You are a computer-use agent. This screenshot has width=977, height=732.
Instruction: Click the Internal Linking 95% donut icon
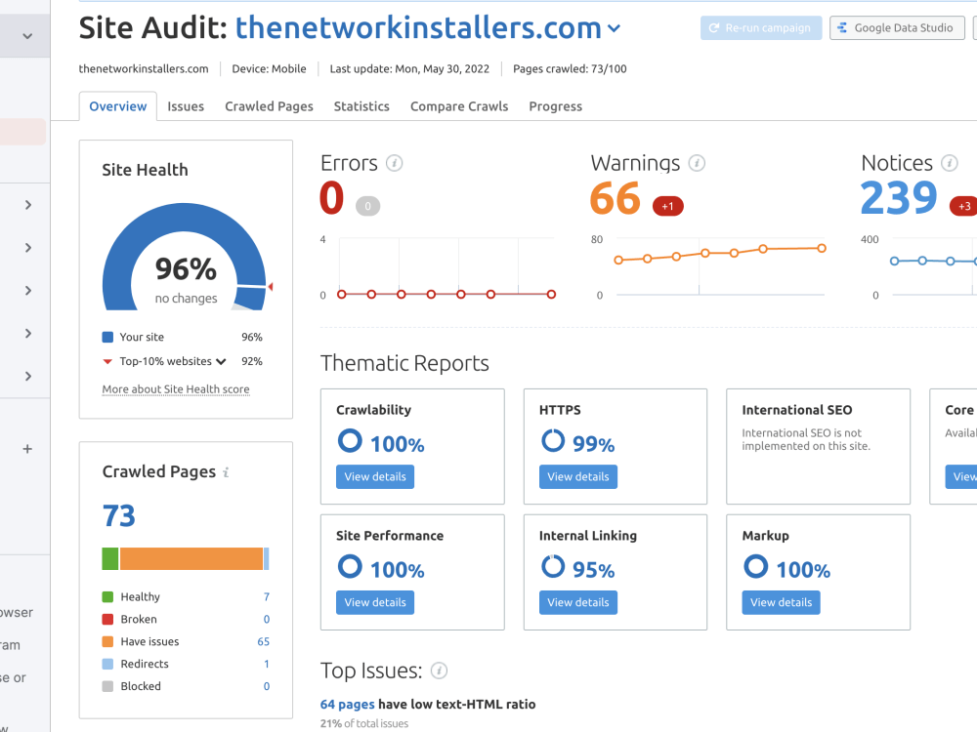pyautogui.click(x=553, y=566)
